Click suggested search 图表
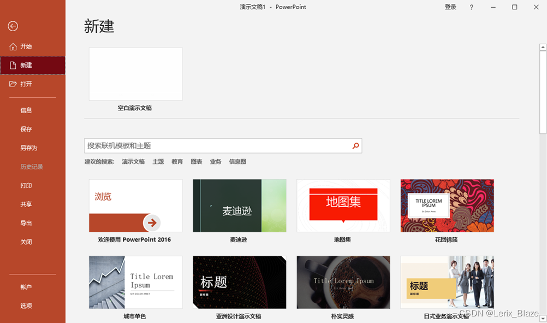 coord(197,162)
